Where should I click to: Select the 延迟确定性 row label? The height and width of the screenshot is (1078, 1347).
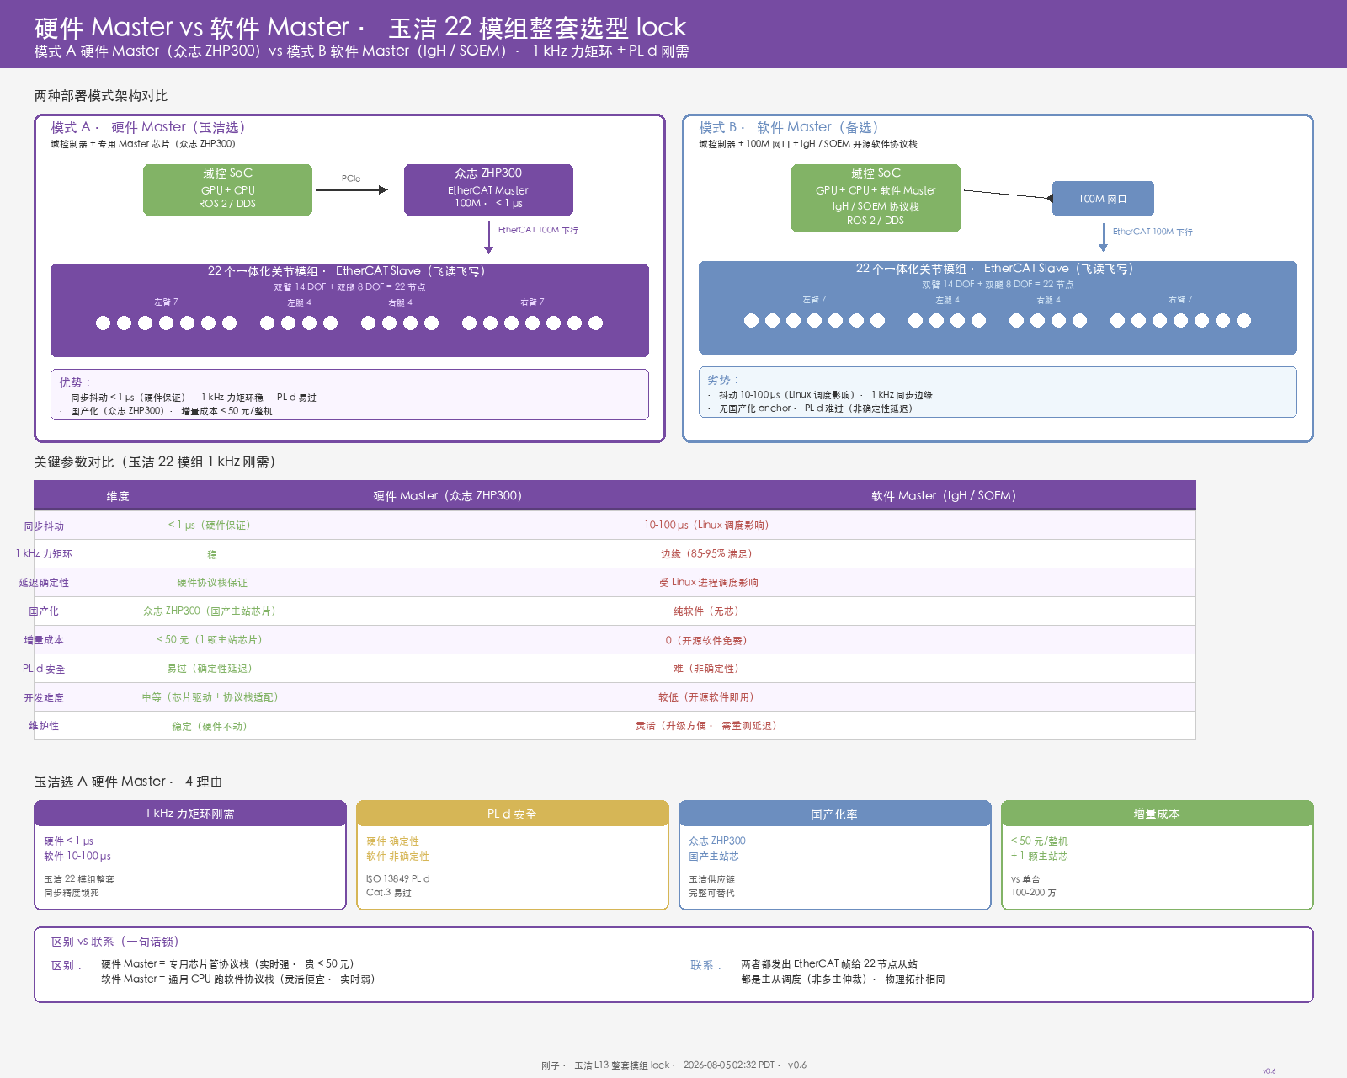44,583
